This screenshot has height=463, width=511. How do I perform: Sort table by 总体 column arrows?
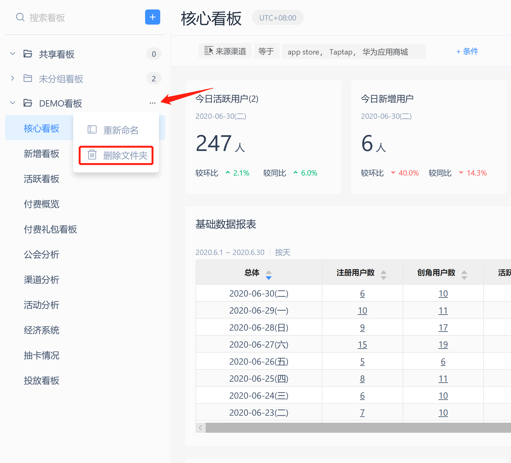tap(268, 275)
